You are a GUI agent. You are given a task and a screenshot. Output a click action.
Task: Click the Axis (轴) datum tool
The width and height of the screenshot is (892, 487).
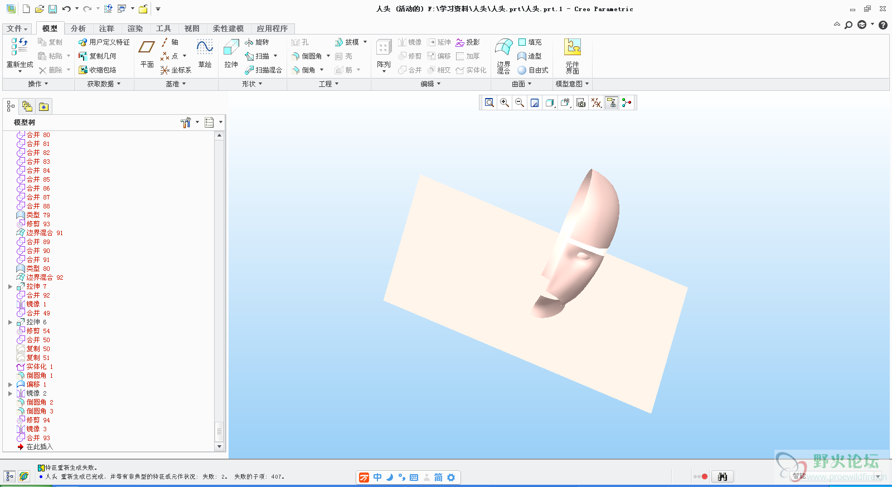[170, 42]
